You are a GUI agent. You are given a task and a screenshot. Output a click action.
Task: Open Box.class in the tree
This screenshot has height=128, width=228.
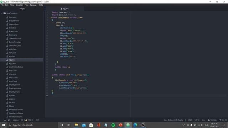click(x=12, y=28)
